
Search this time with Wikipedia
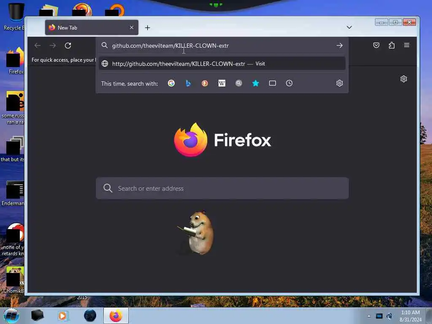pos(222,83)
